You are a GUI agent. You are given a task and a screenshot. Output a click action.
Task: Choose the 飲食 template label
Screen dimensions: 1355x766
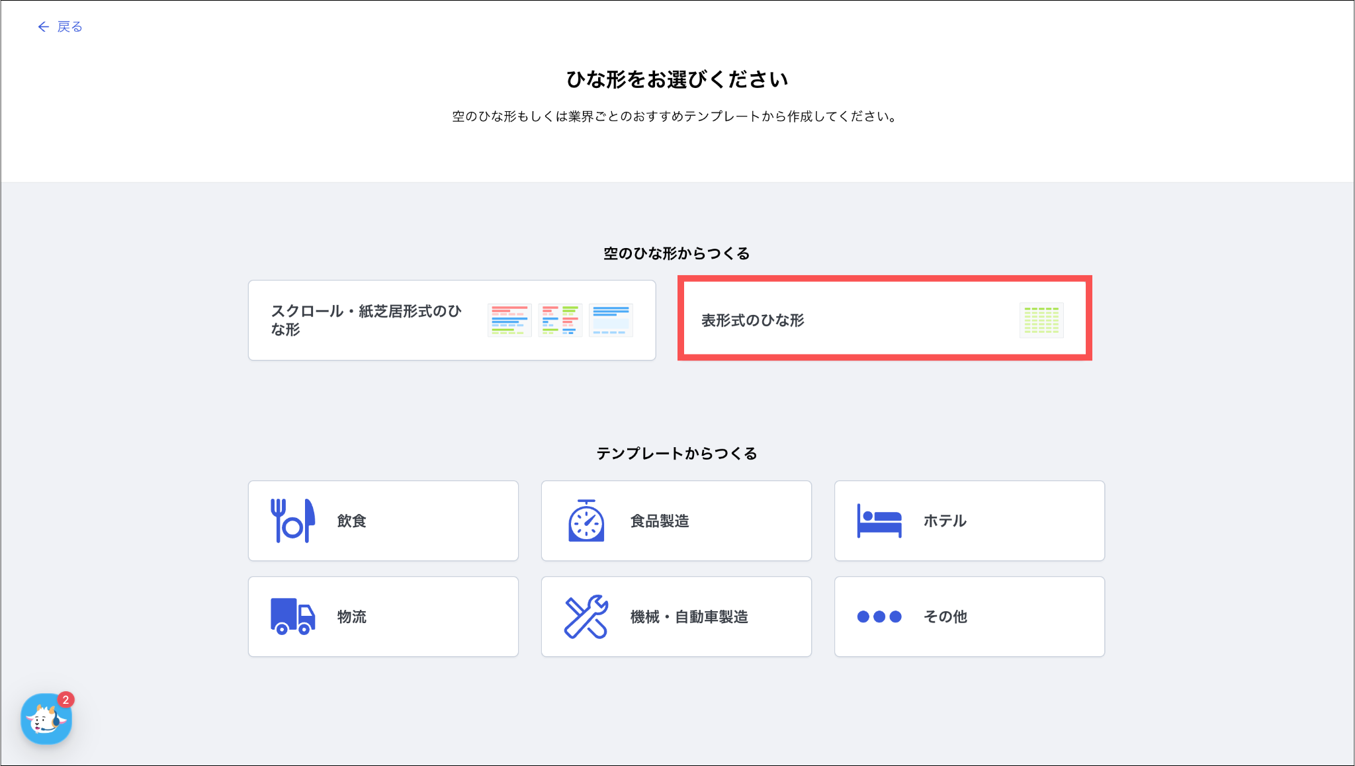(x=351, y=521)
